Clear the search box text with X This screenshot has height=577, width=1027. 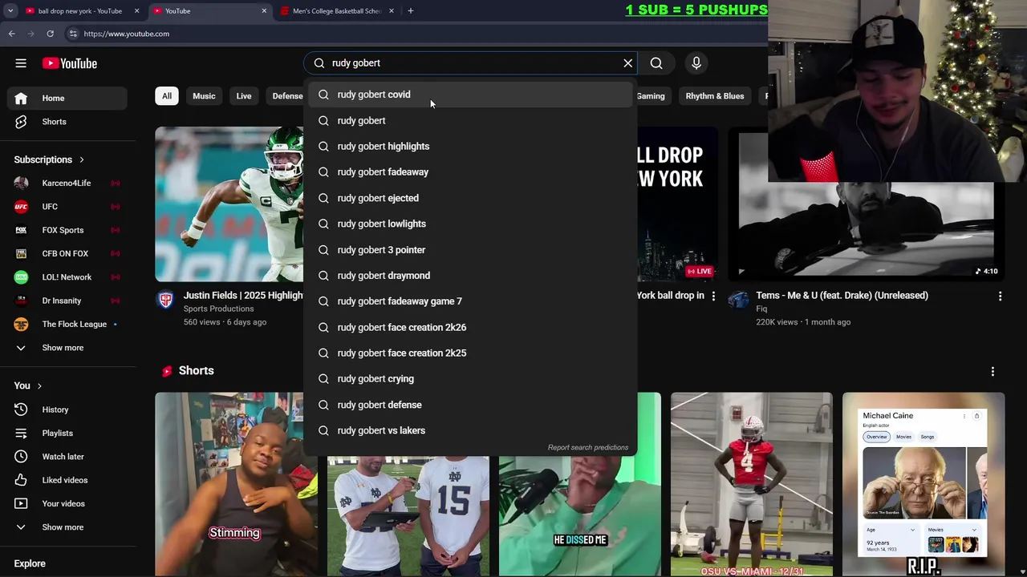click(628, 63)
